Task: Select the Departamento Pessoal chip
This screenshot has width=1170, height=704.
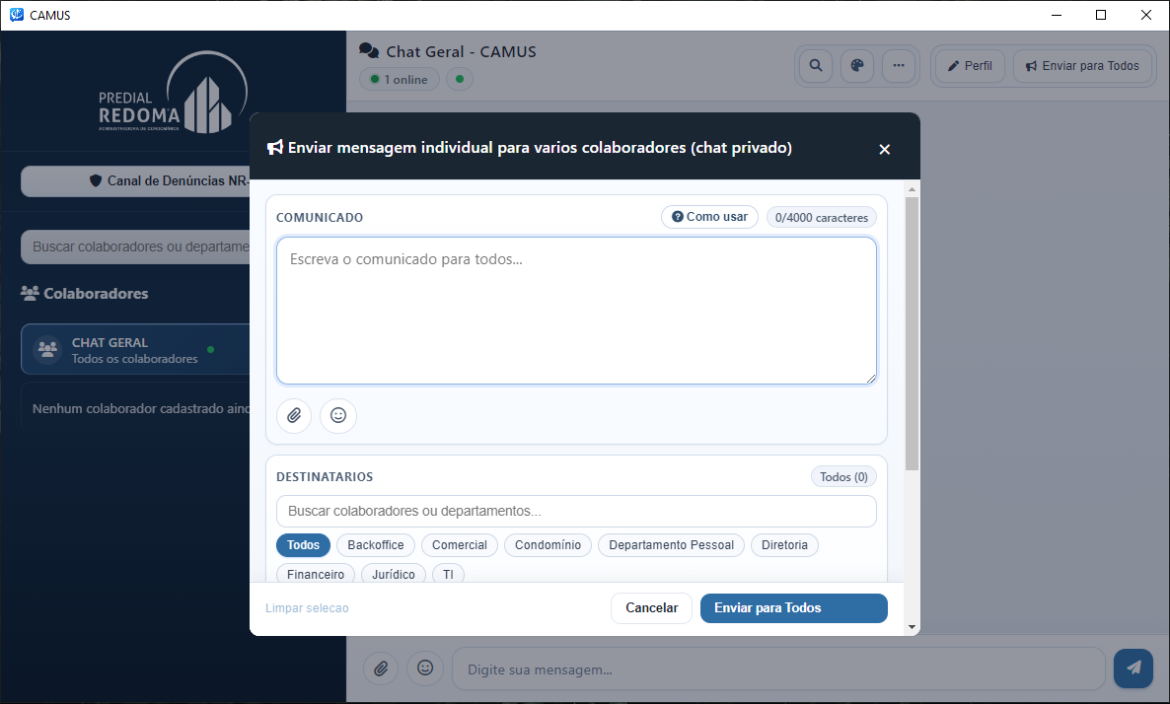Action: (x=672, y=545)
